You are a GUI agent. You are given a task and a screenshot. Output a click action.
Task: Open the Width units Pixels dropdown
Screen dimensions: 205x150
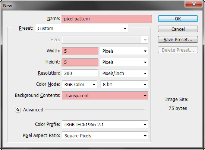(124, 51)
